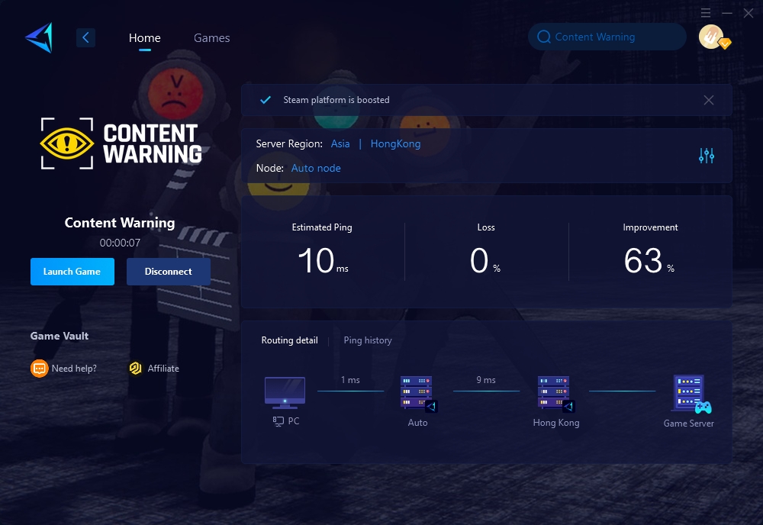Open the Game Vault link
Viewport: 763px width, 525px height.
pyautogui.click(x=60, y=336)
